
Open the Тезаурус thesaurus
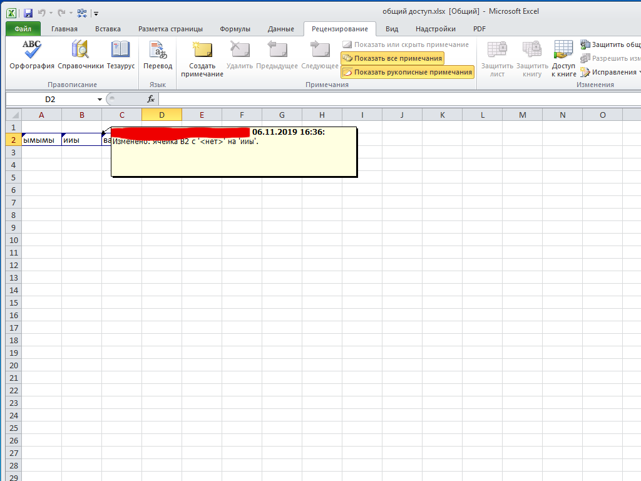[x=120, y=54]
